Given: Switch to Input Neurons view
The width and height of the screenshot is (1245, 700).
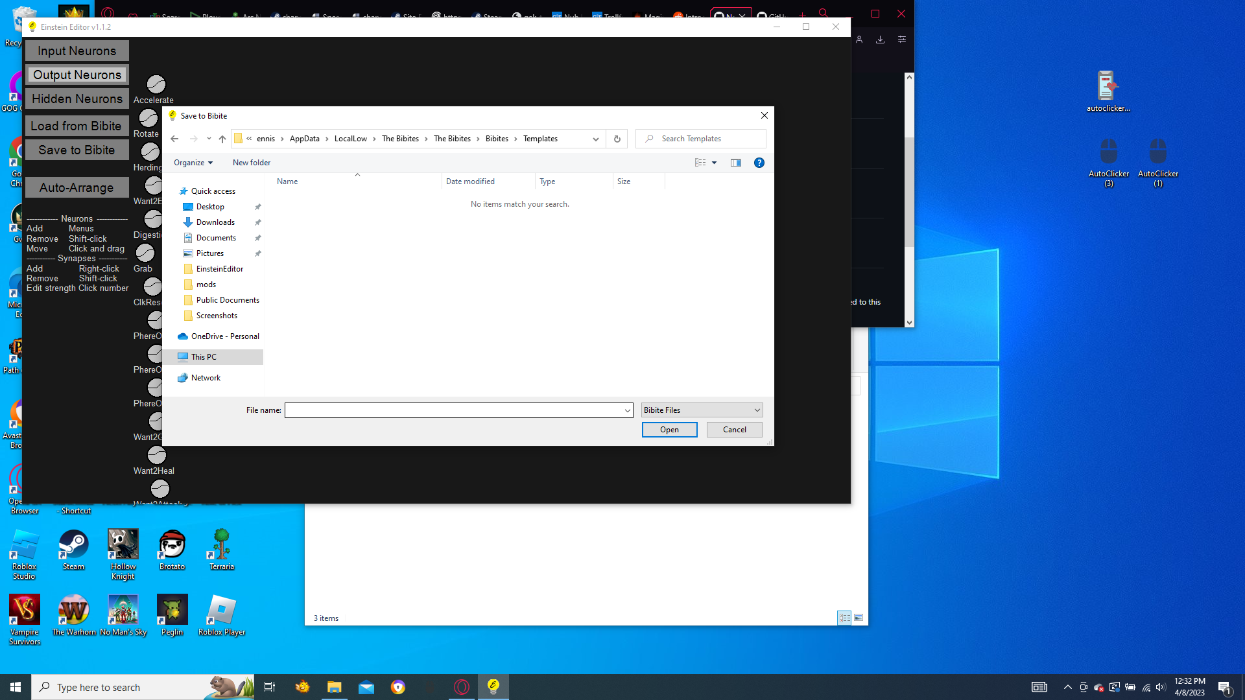Looking at the screenshot, I should point(77,51).
